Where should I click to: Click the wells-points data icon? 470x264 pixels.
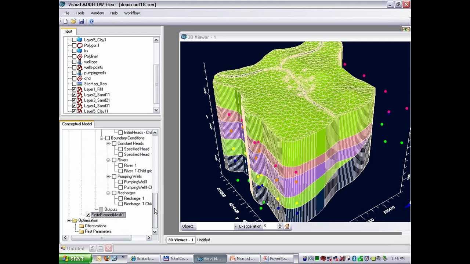pyautogui.click(x=80, y=67)
